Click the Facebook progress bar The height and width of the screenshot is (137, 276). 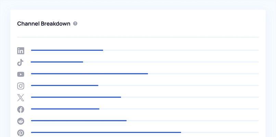click(x=145, y=109)
